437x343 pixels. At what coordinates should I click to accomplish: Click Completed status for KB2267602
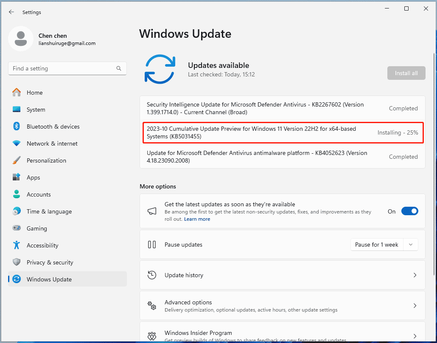(403, 109)
